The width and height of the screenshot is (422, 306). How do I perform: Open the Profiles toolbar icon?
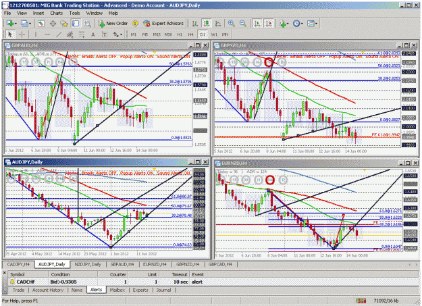coord(24,24)
